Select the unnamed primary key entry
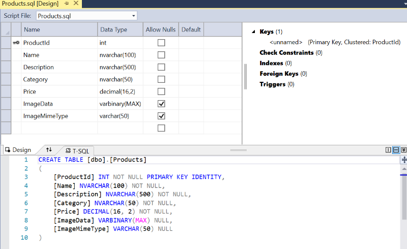This screenshot has height=249, width=407. [335, 42]
